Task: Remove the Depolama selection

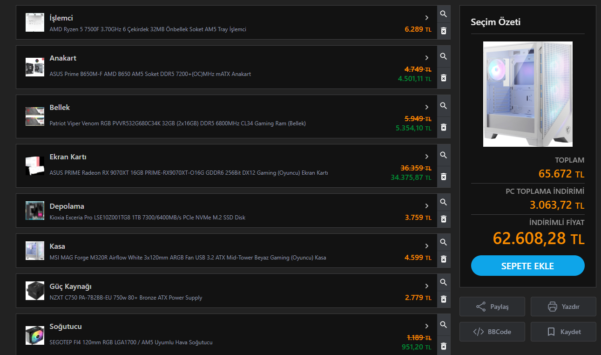Action: pos(444,219)
